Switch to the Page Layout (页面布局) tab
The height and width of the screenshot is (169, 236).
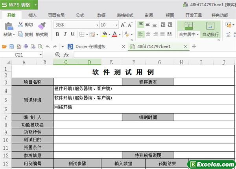click(x=56, y=15)
